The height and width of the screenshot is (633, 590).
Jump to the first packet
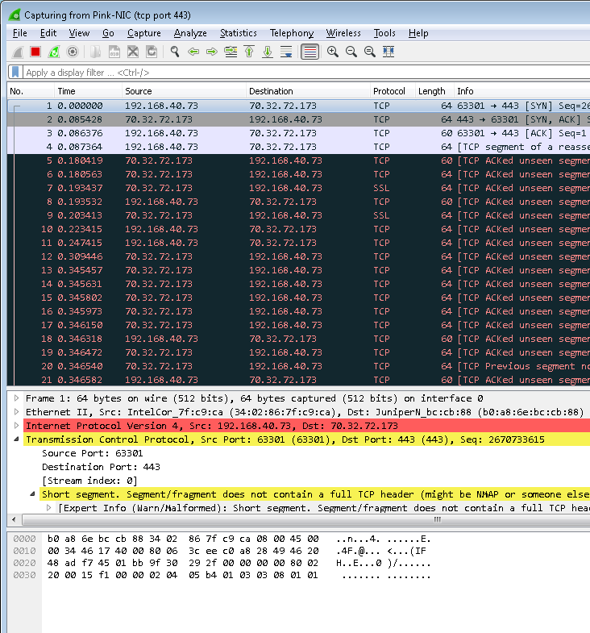pyautogui.click(x=249, y=52)
